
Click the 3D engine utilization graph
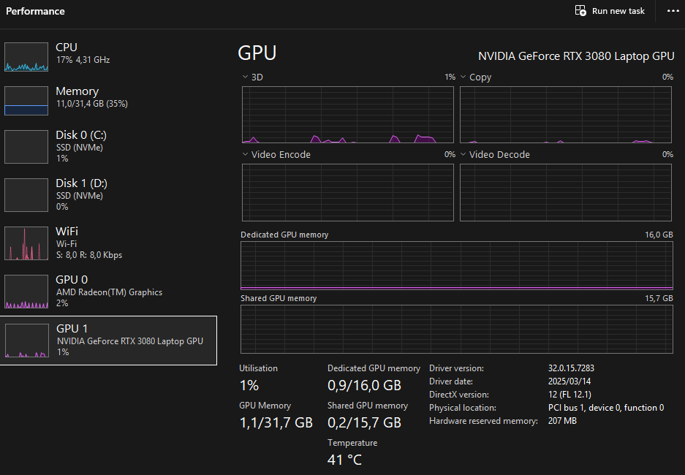[347, 115]
